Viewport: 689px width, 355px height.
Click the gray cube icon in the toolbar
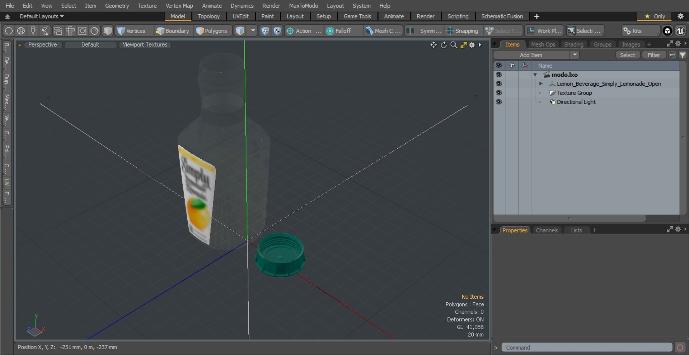[x=107, y=31]
